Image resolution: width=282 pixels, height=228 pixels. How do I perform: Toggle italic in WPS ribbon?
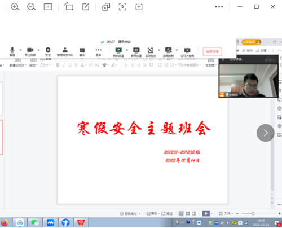point(64,65)
